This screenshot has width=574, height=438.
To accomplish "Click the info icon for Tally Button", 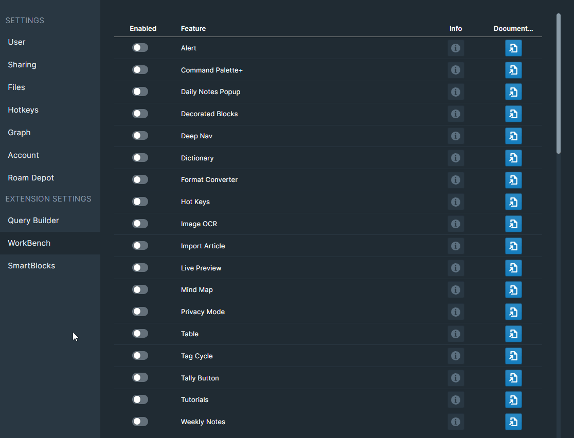I will [455, 378].
